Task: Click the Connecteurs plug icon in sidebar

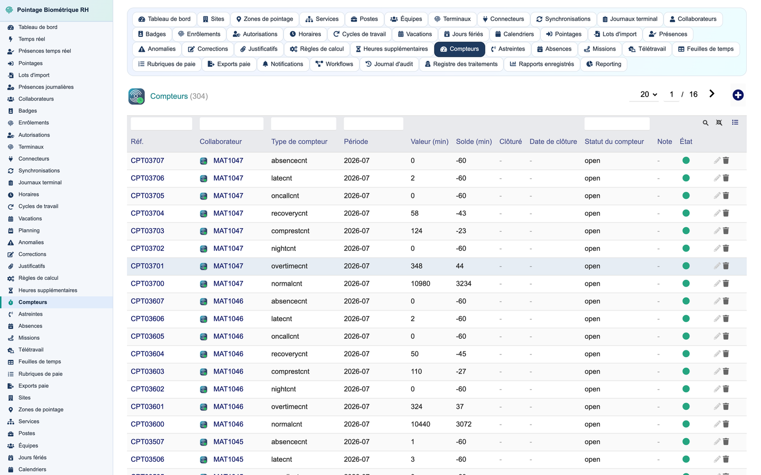Action: (x=11, y=159)
